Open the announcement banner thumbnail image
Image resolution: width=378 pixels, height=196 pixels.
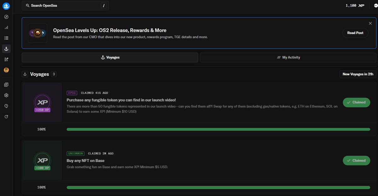[38, 33]
